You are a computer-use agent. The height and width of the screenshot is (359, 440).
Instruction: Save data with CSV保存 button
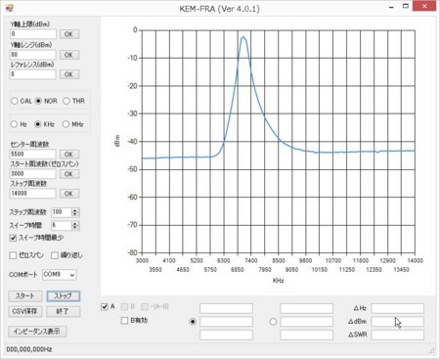click(x=25, y=311)
